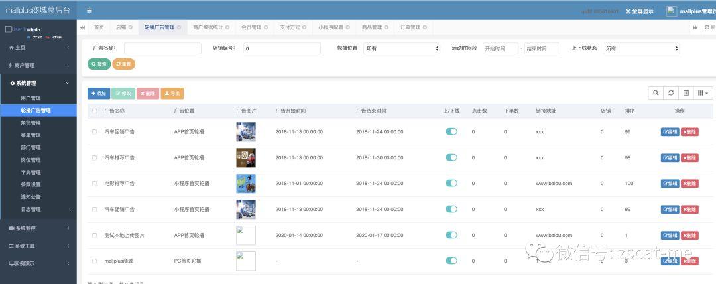Expand the 实例演示 sidebar menu
This screenshot has height=284, width=716.
point(38,264)
